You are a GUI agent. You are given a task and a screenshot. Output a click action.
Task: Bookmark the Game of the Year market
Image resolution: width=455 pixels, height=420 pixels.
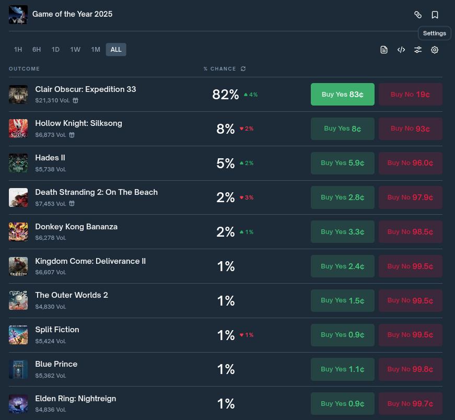[x=435, y=15]
